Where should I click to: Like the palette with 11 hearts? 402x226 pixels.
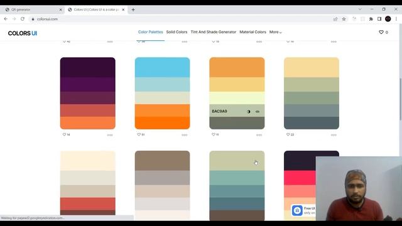[x=214, y=134]
